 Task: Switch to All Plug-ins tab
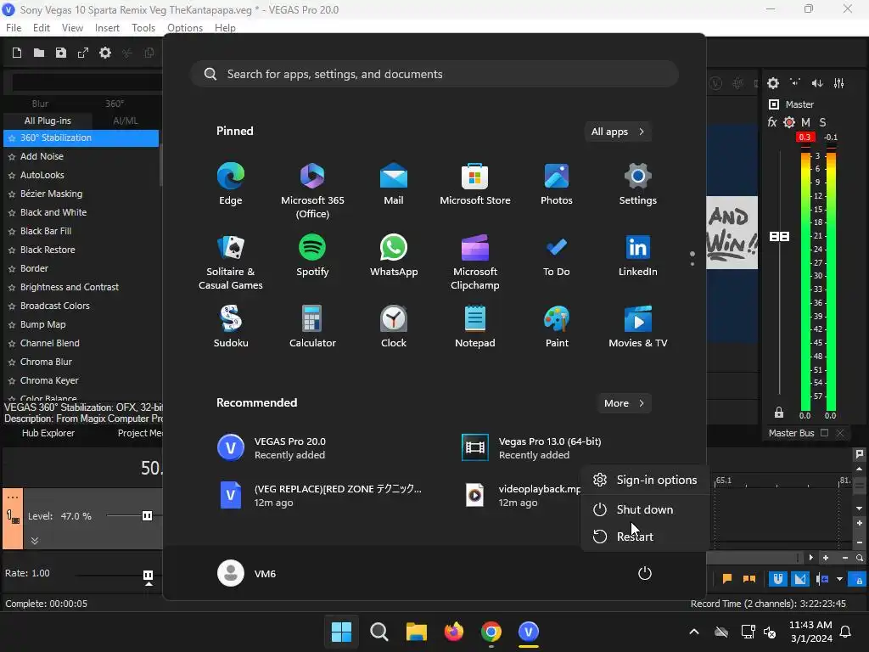pos(48,121)
